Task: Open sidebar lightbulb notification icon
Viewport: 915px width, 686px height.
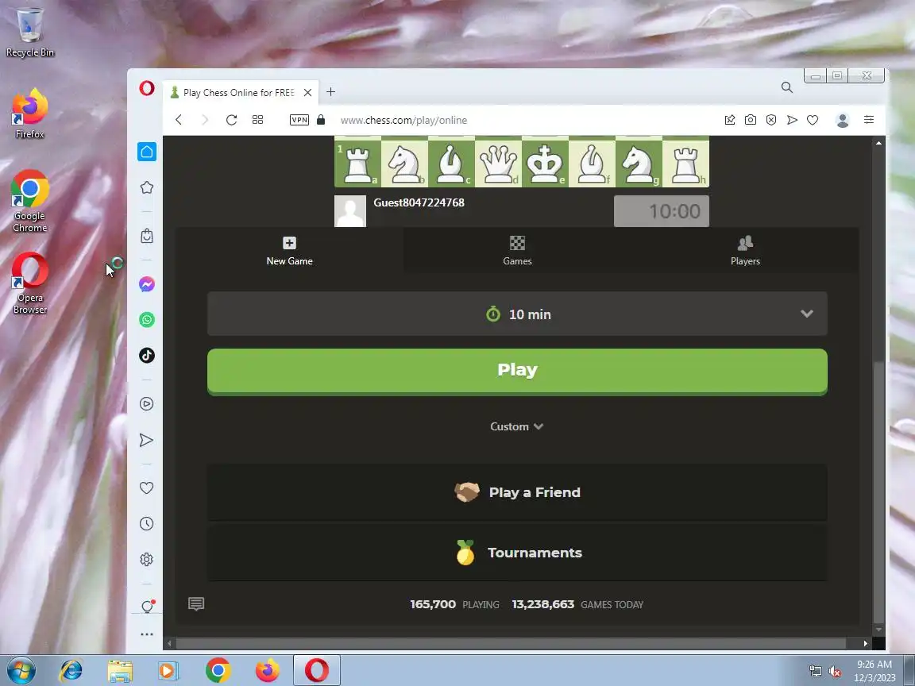Action: pyautogui.click(x=148, y=607)
